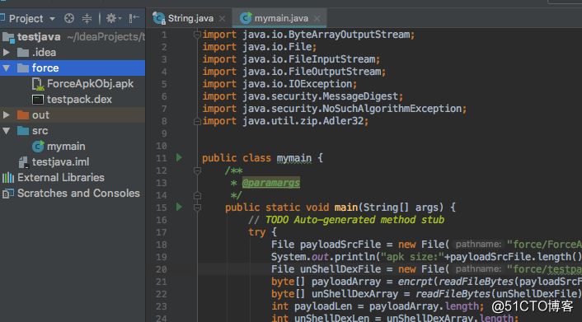Image resolution: width=582 pixels, height=322 pixels.
Task: Click the scroll-from-source target icon
Action: point(69,18)
